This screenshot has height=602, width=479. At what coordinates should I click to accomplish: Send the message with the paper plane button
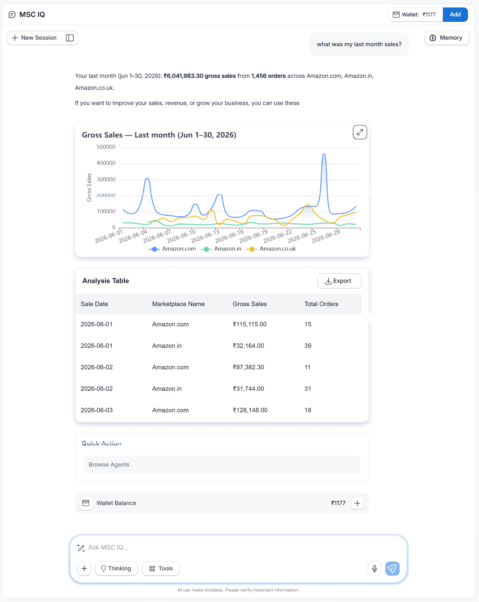tap(392, 569)
